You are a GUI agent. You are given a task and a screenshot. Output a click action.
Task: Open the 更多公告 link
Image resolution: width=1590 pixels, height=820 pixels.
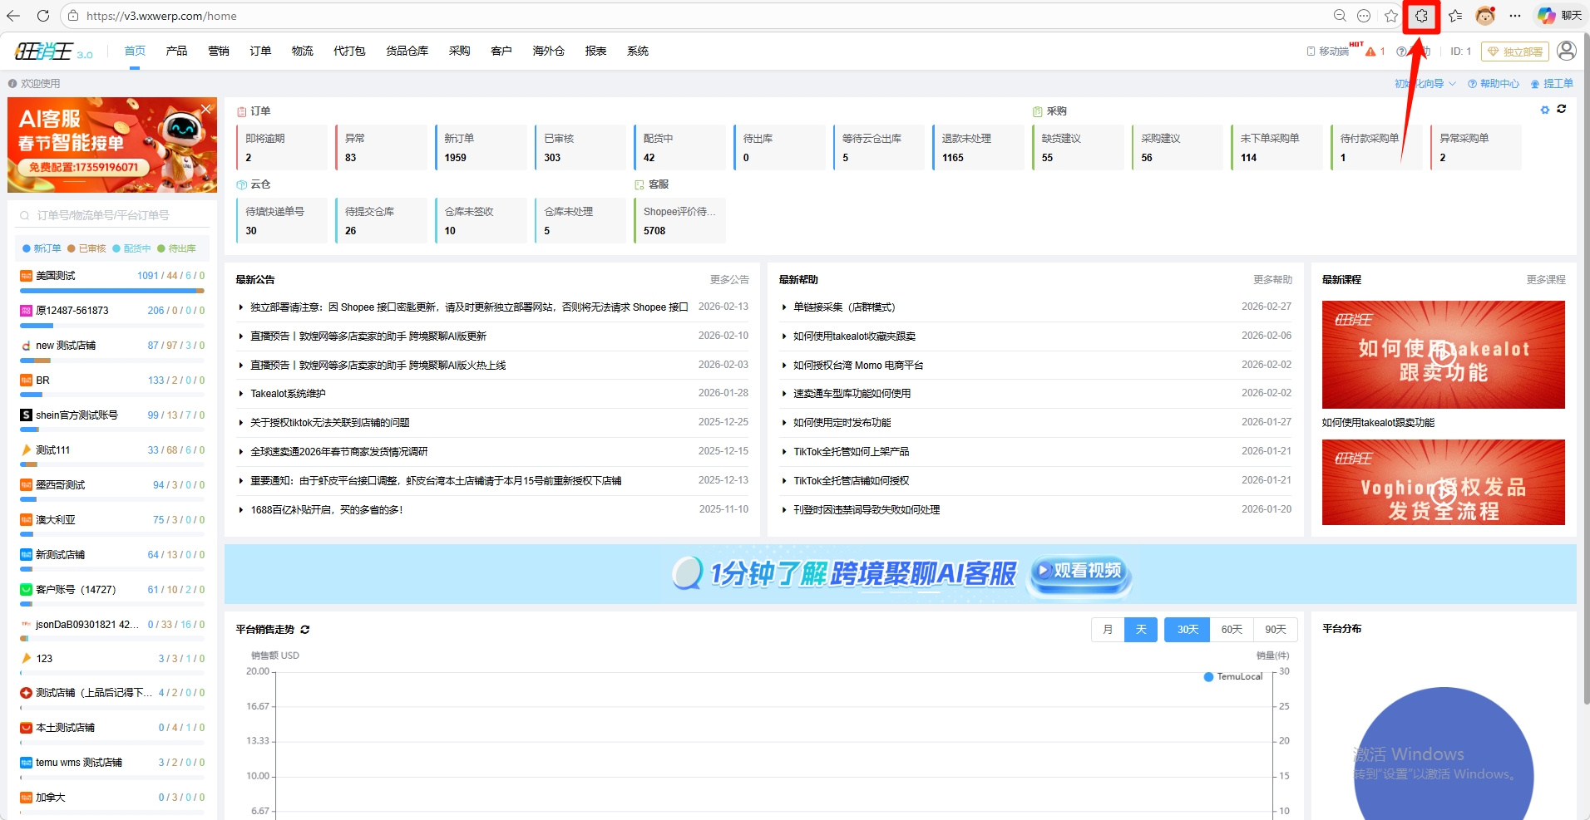point(729,280)
